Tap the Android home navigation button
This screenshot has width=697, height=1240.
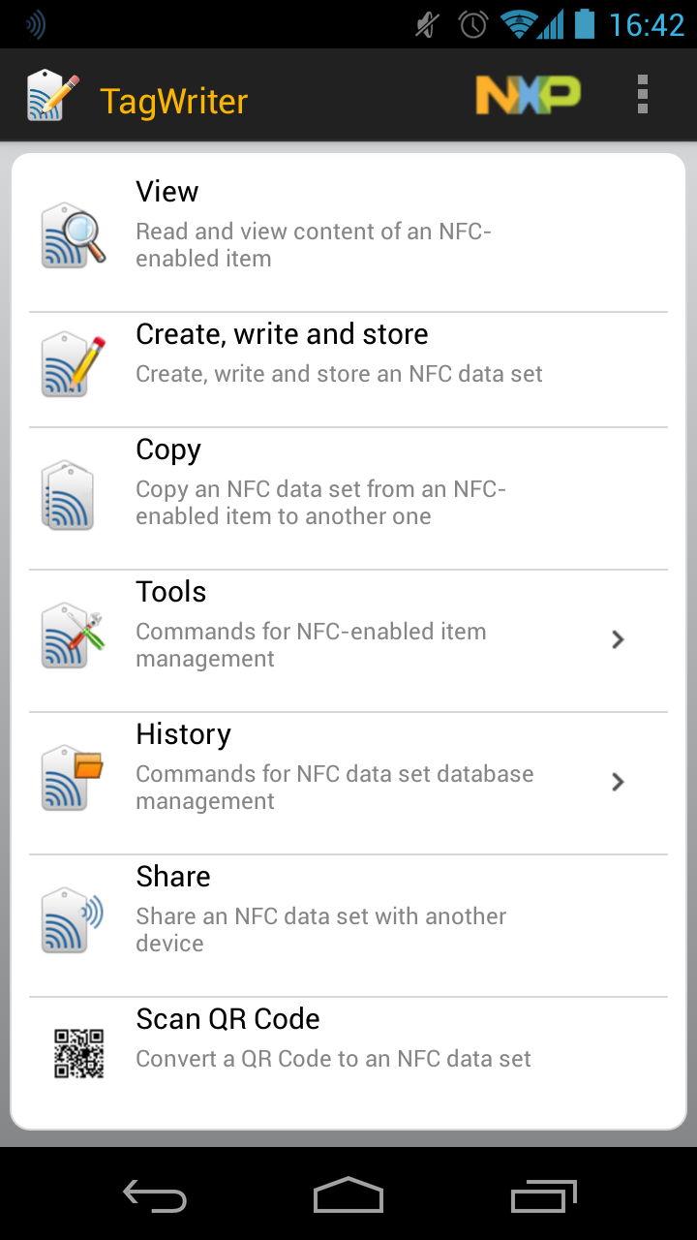click(x=348, y=1195)
